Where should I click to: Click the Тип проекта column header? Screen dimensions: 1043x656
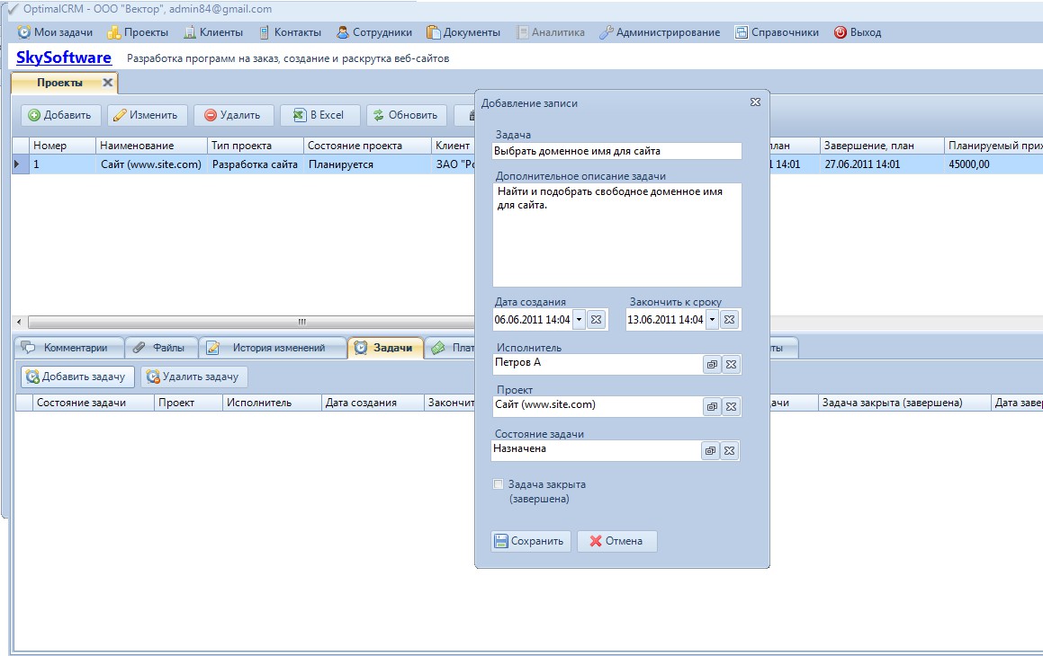coord(255,146)
